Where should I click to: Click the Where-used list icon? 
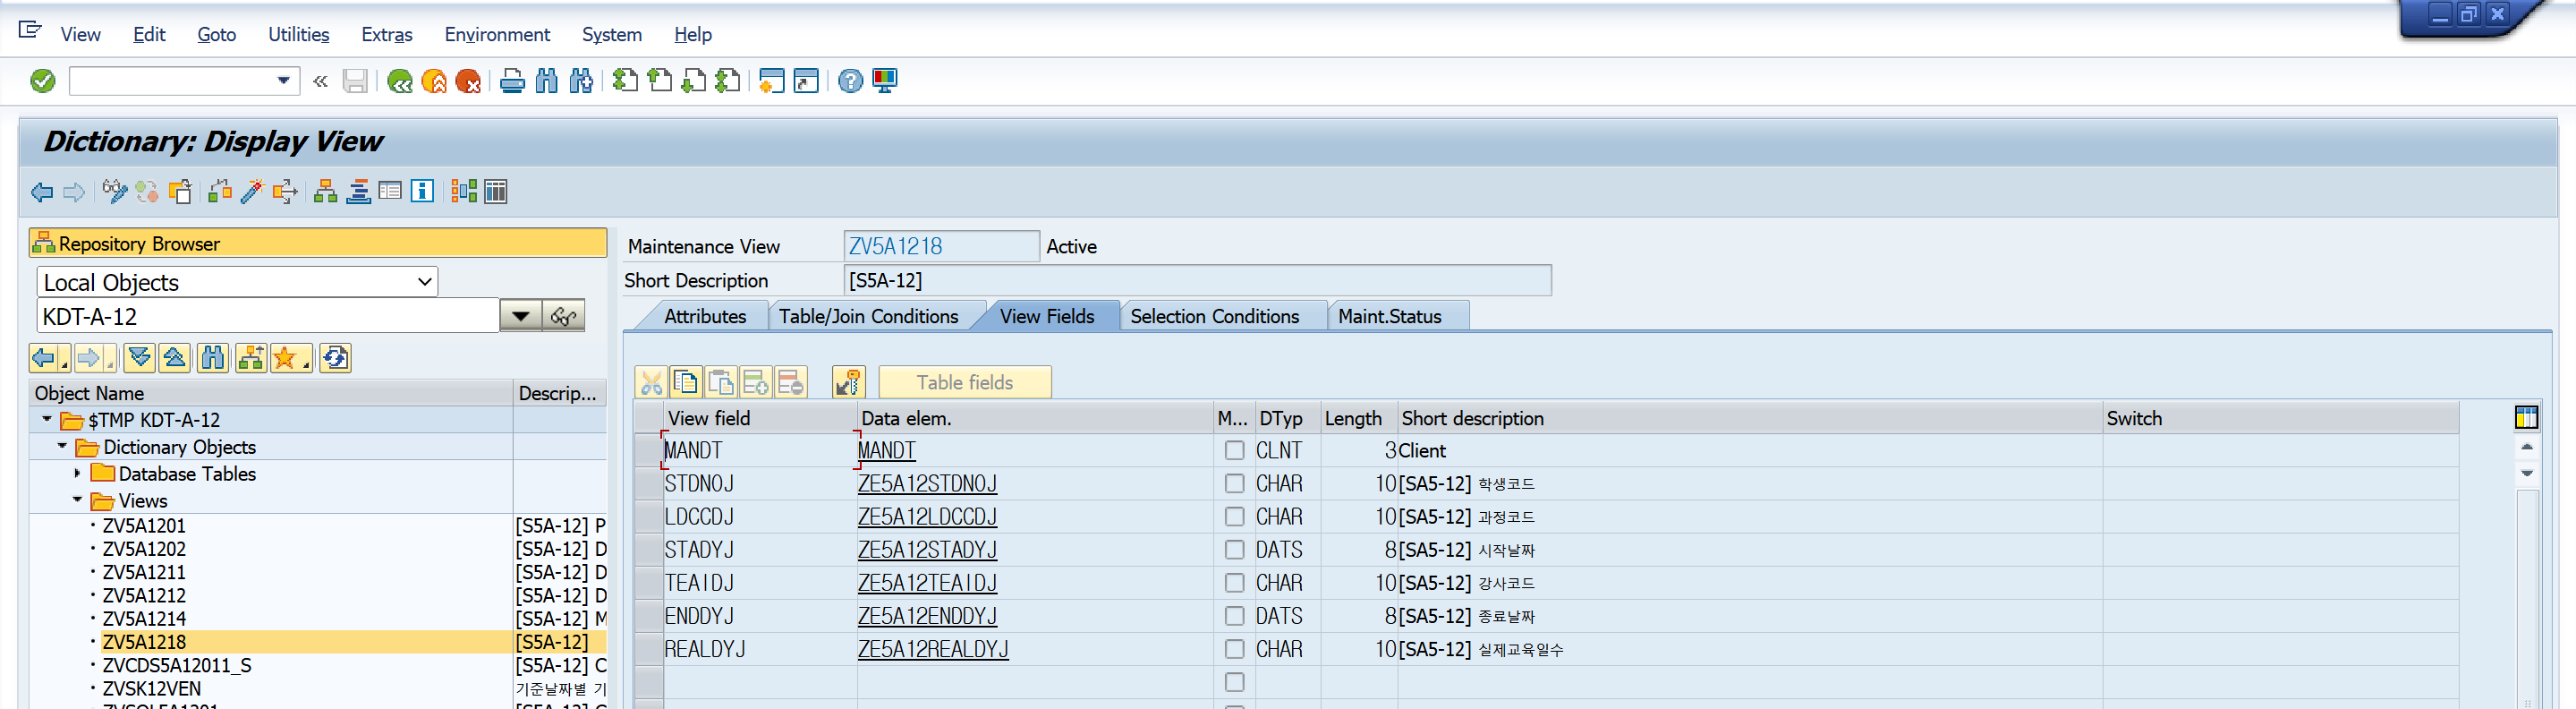285,191
